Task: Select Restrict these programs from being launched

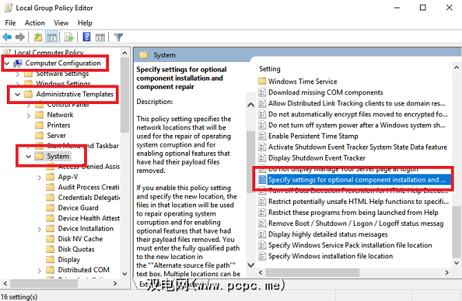Action: click(x=353, y=212)
